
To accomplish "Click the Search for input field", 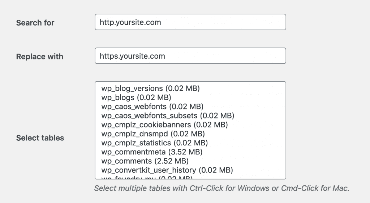I will (x=190, y=22).
